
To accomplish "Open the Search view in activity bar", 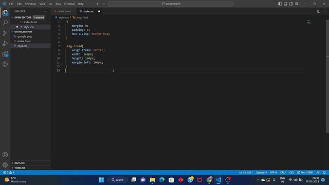I will (5, 23).
